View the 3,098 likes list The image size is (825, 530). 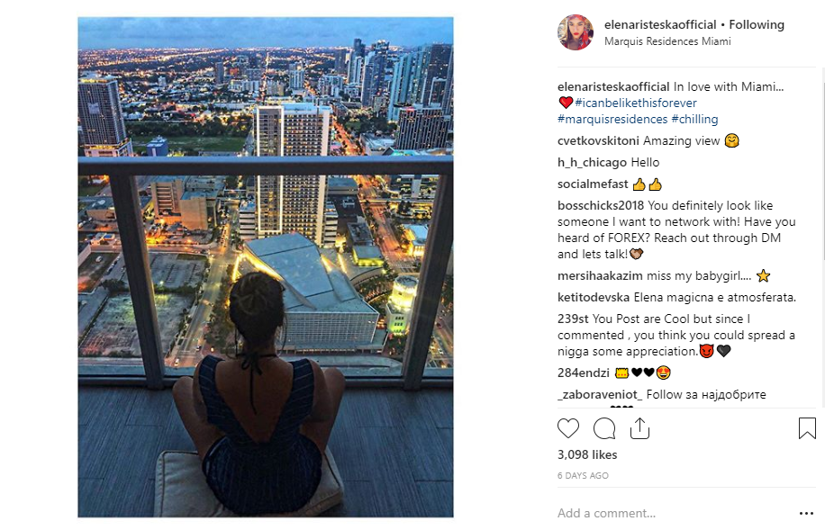coord(587,454)
